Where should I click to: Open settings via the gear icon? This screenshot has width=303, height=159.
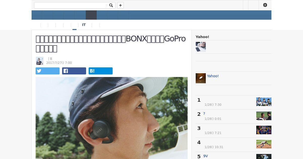click(x=265, y=5)
